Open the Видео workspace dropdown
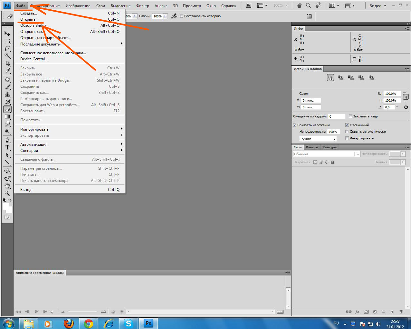The width and height of the screenshot is (411, 329). coord(378,5)
